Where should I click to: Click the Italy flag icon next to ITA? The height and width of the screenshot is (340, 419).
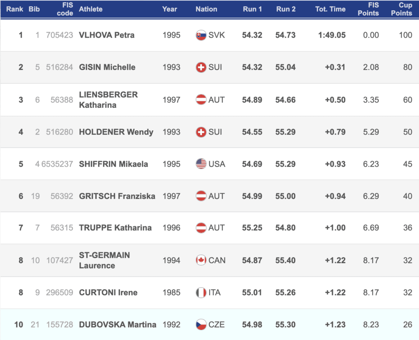[x=201, y=293]
